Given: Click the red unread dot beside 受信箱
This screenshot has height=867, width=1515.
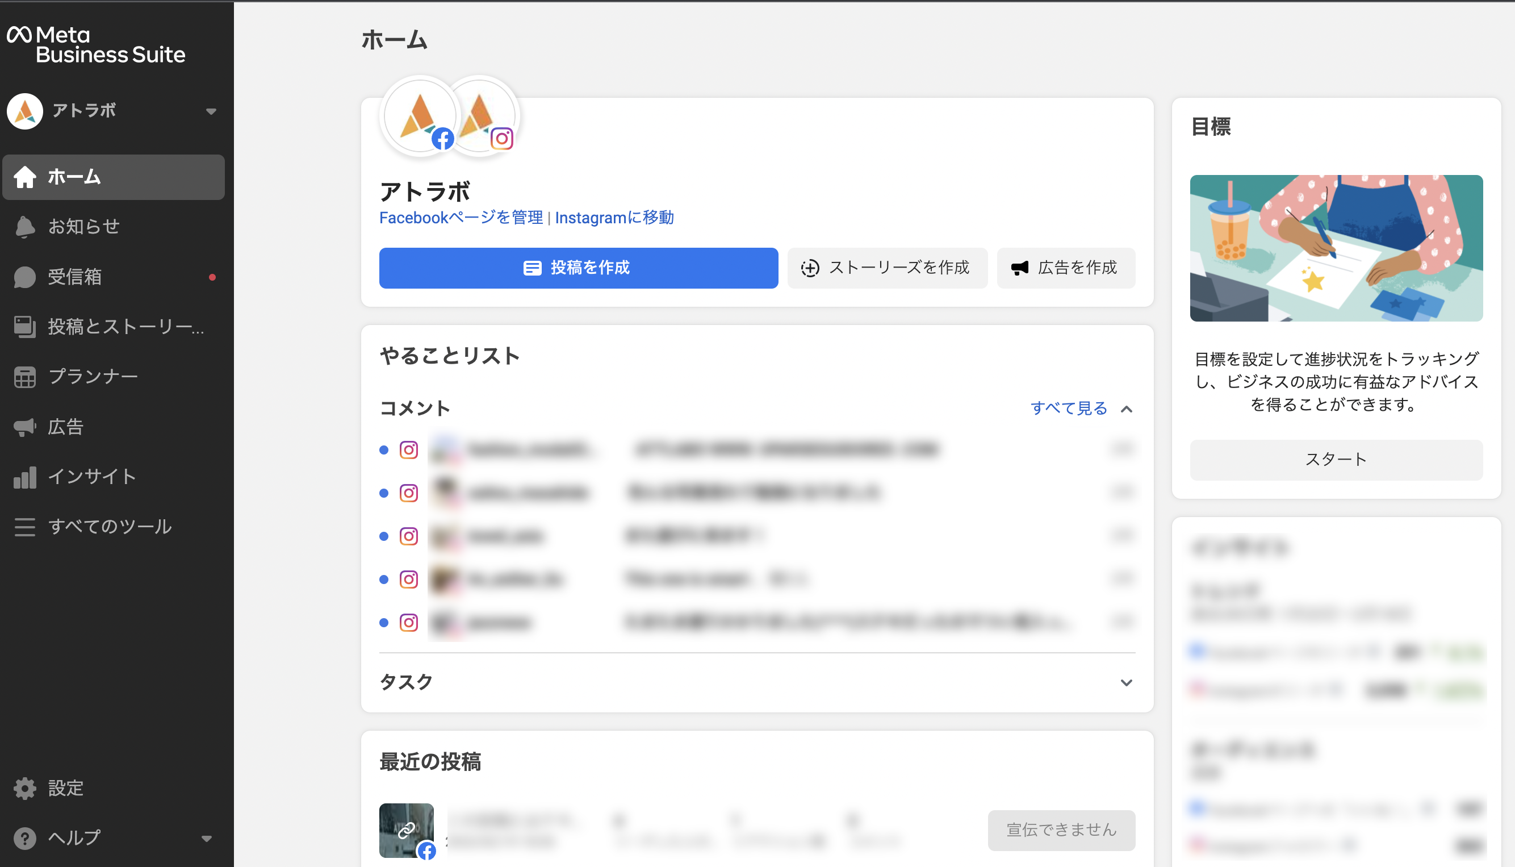Looking at the screenshot, I should pos(212,277).
